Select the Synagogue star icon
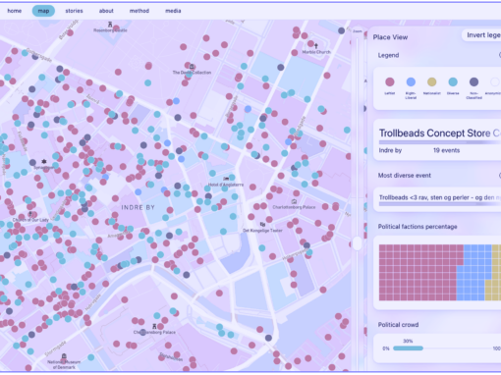The width and height of the screenshot is (501, 375). tap(44, 162)
